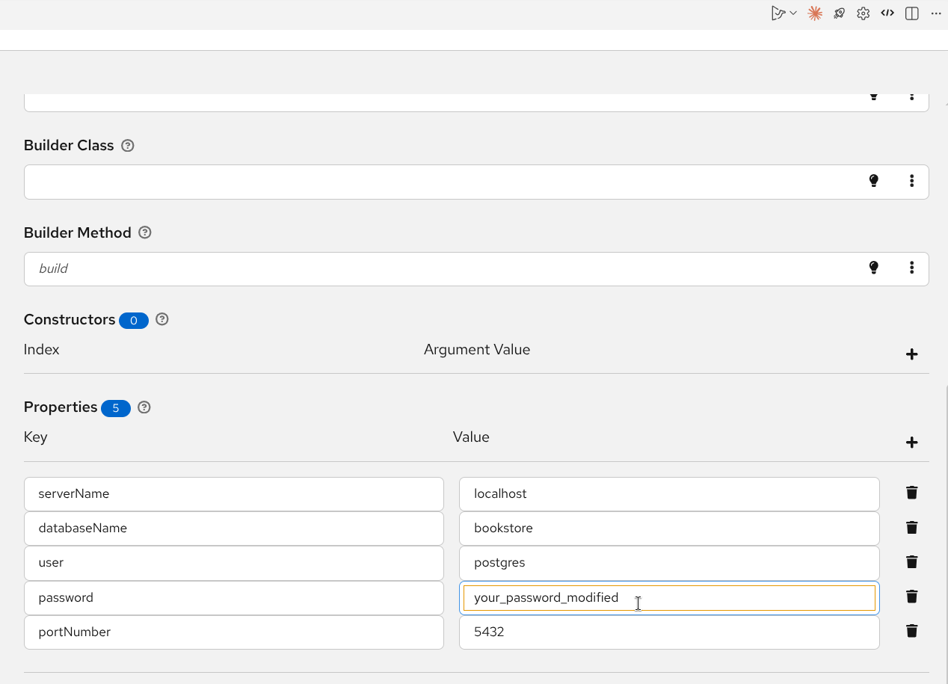The width and height of the screenshot is (948, 684).
Task: Open the kebab menu for the Builder Method field
Action: 911,268
